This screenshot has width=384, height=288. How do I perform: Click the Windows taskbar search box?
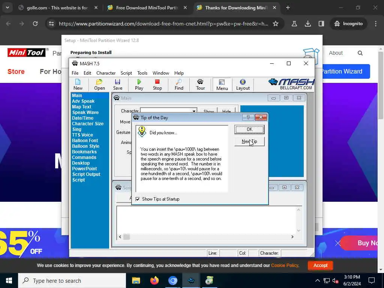point(72,280)
